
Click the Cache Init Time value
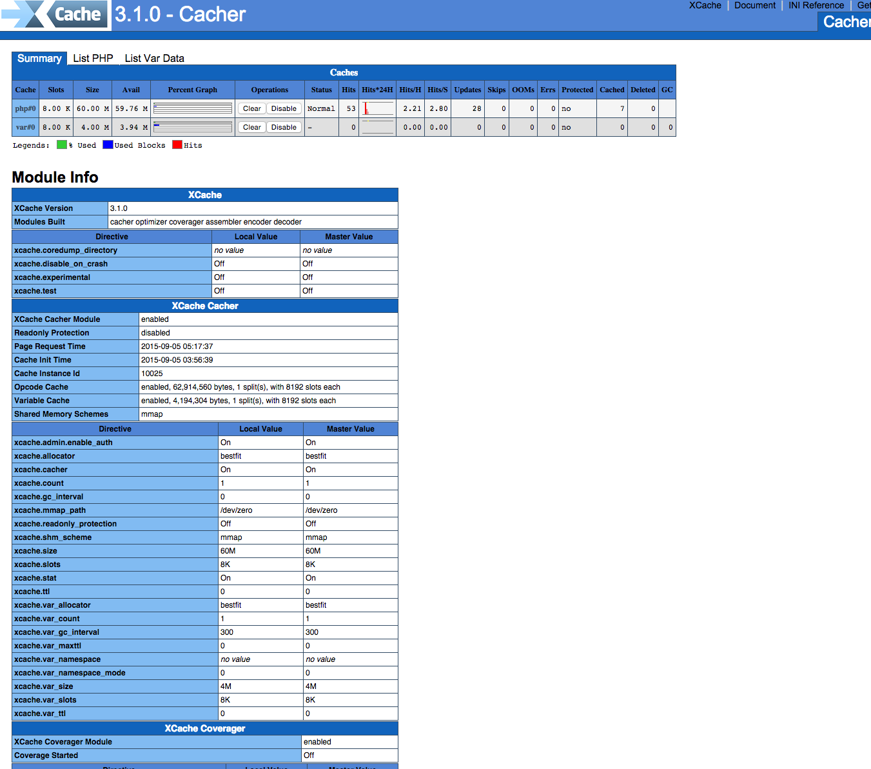pyautogui.click(x=177, y=360)
